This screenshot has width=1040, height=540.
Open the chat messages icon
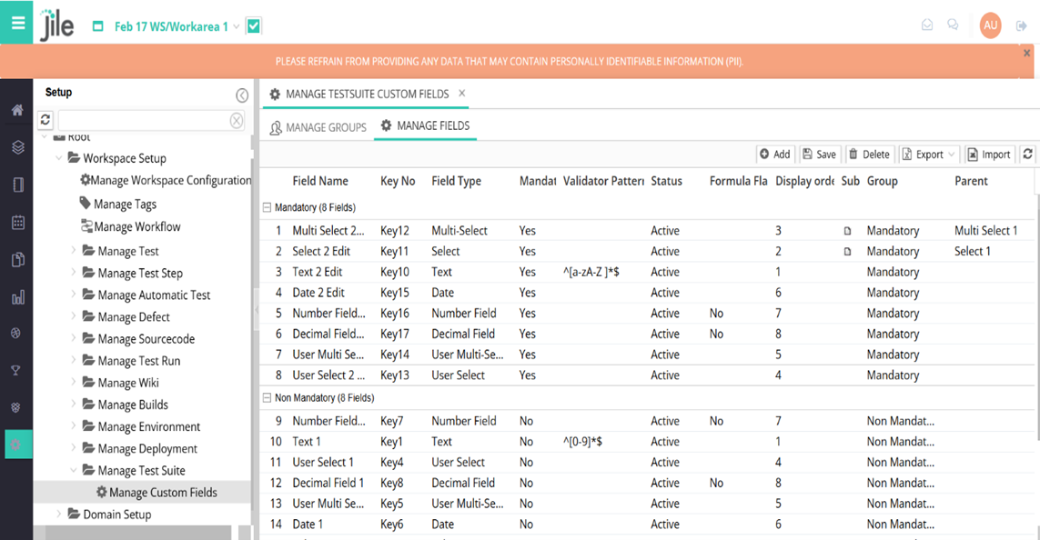954,25
